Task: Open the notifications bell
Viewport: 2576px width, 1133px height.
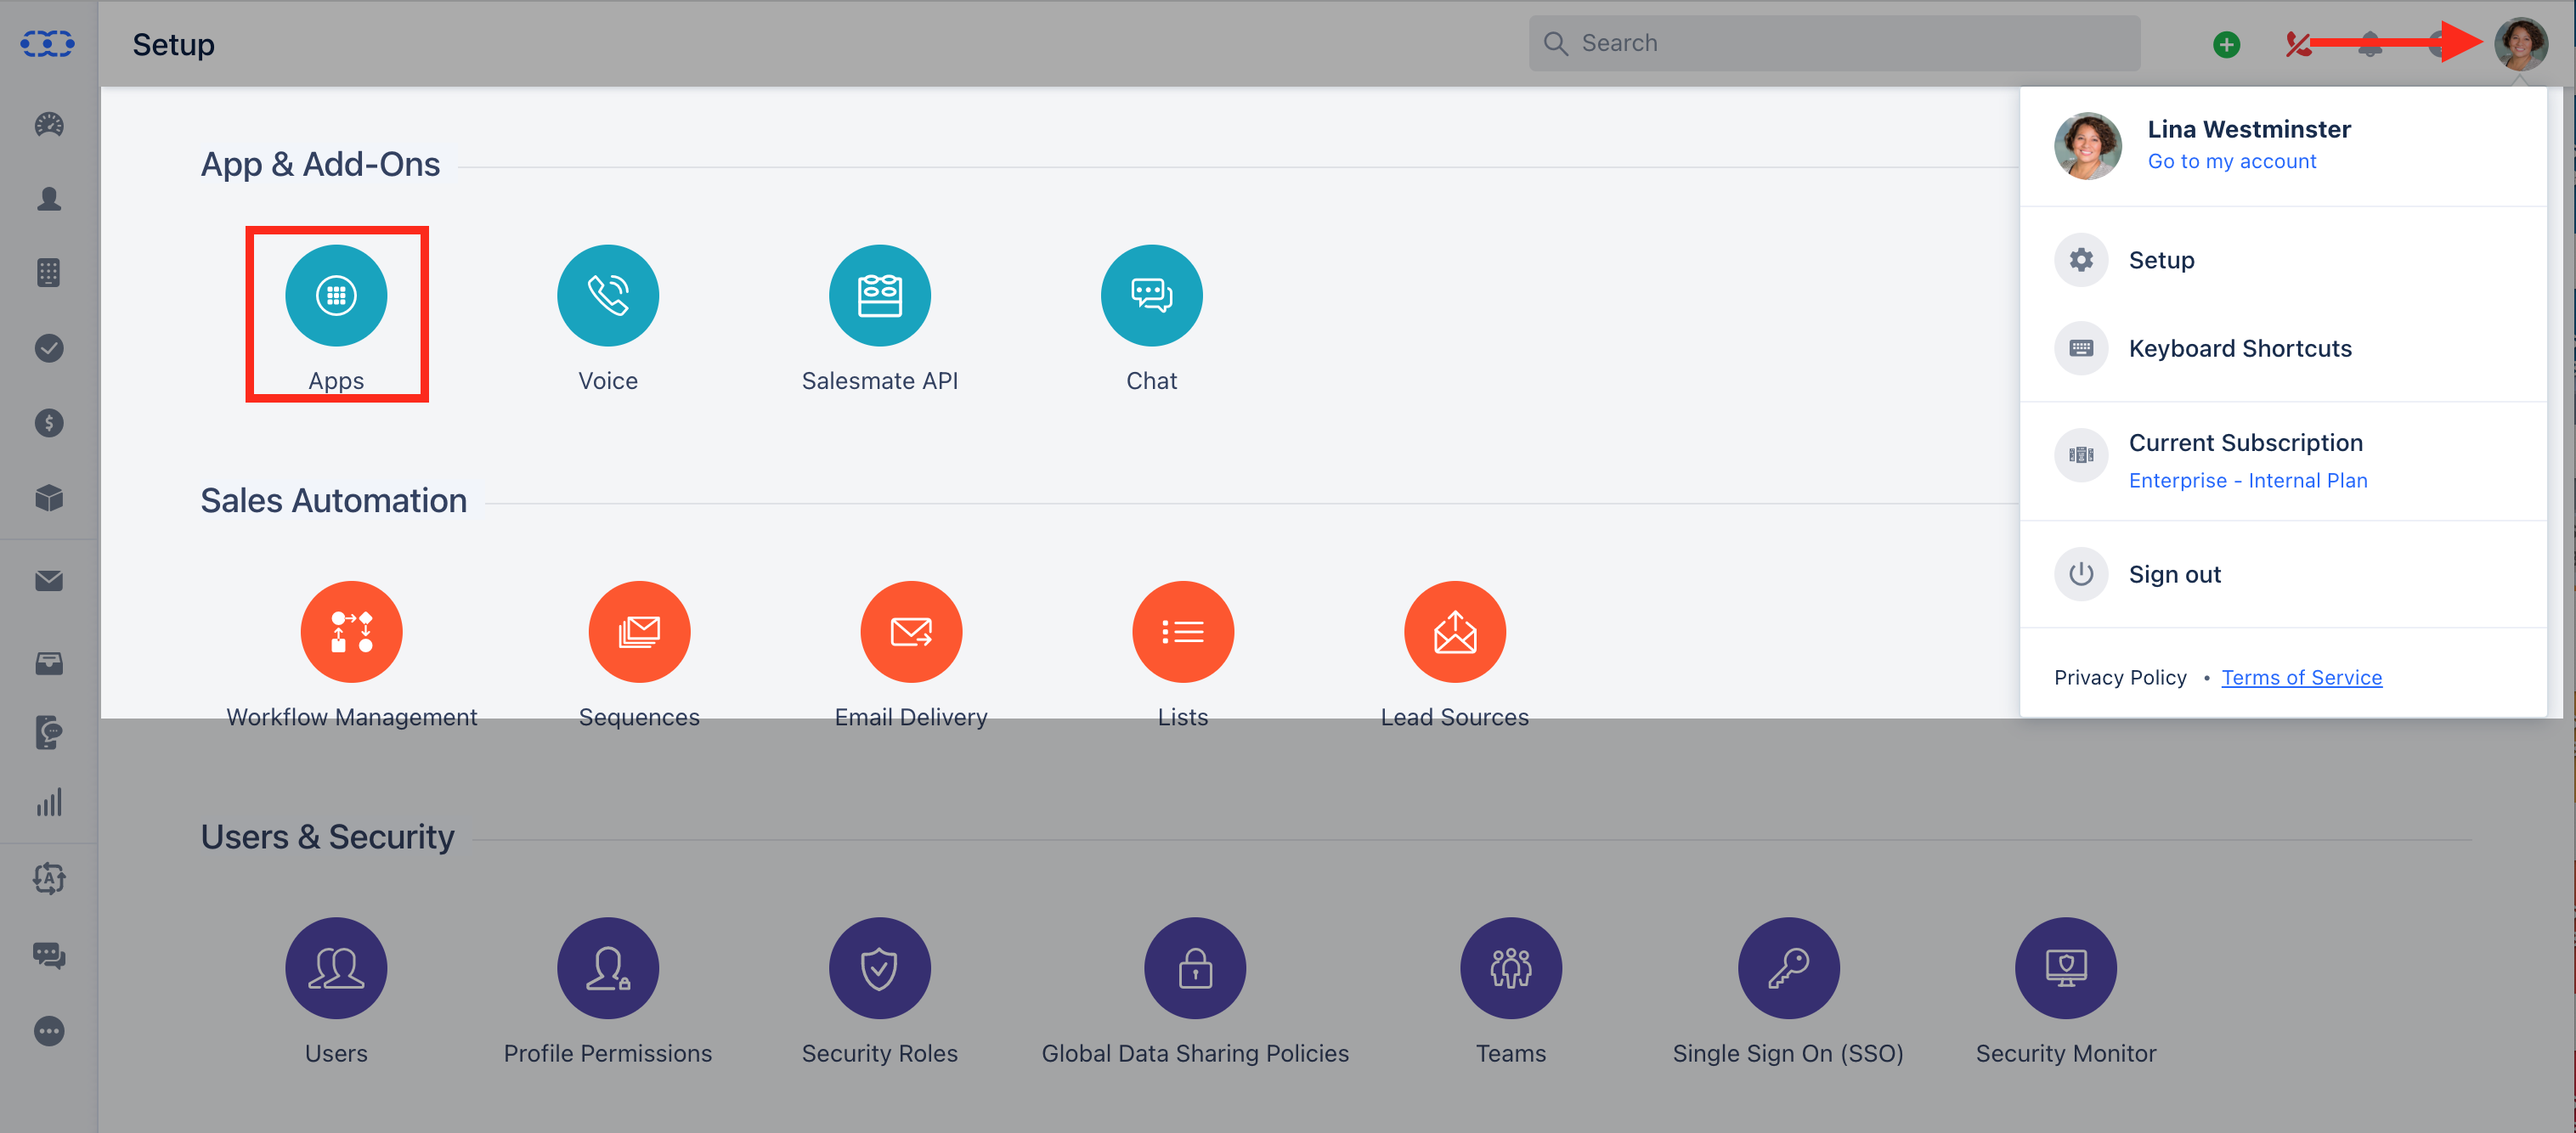Action: [2370, 44]
